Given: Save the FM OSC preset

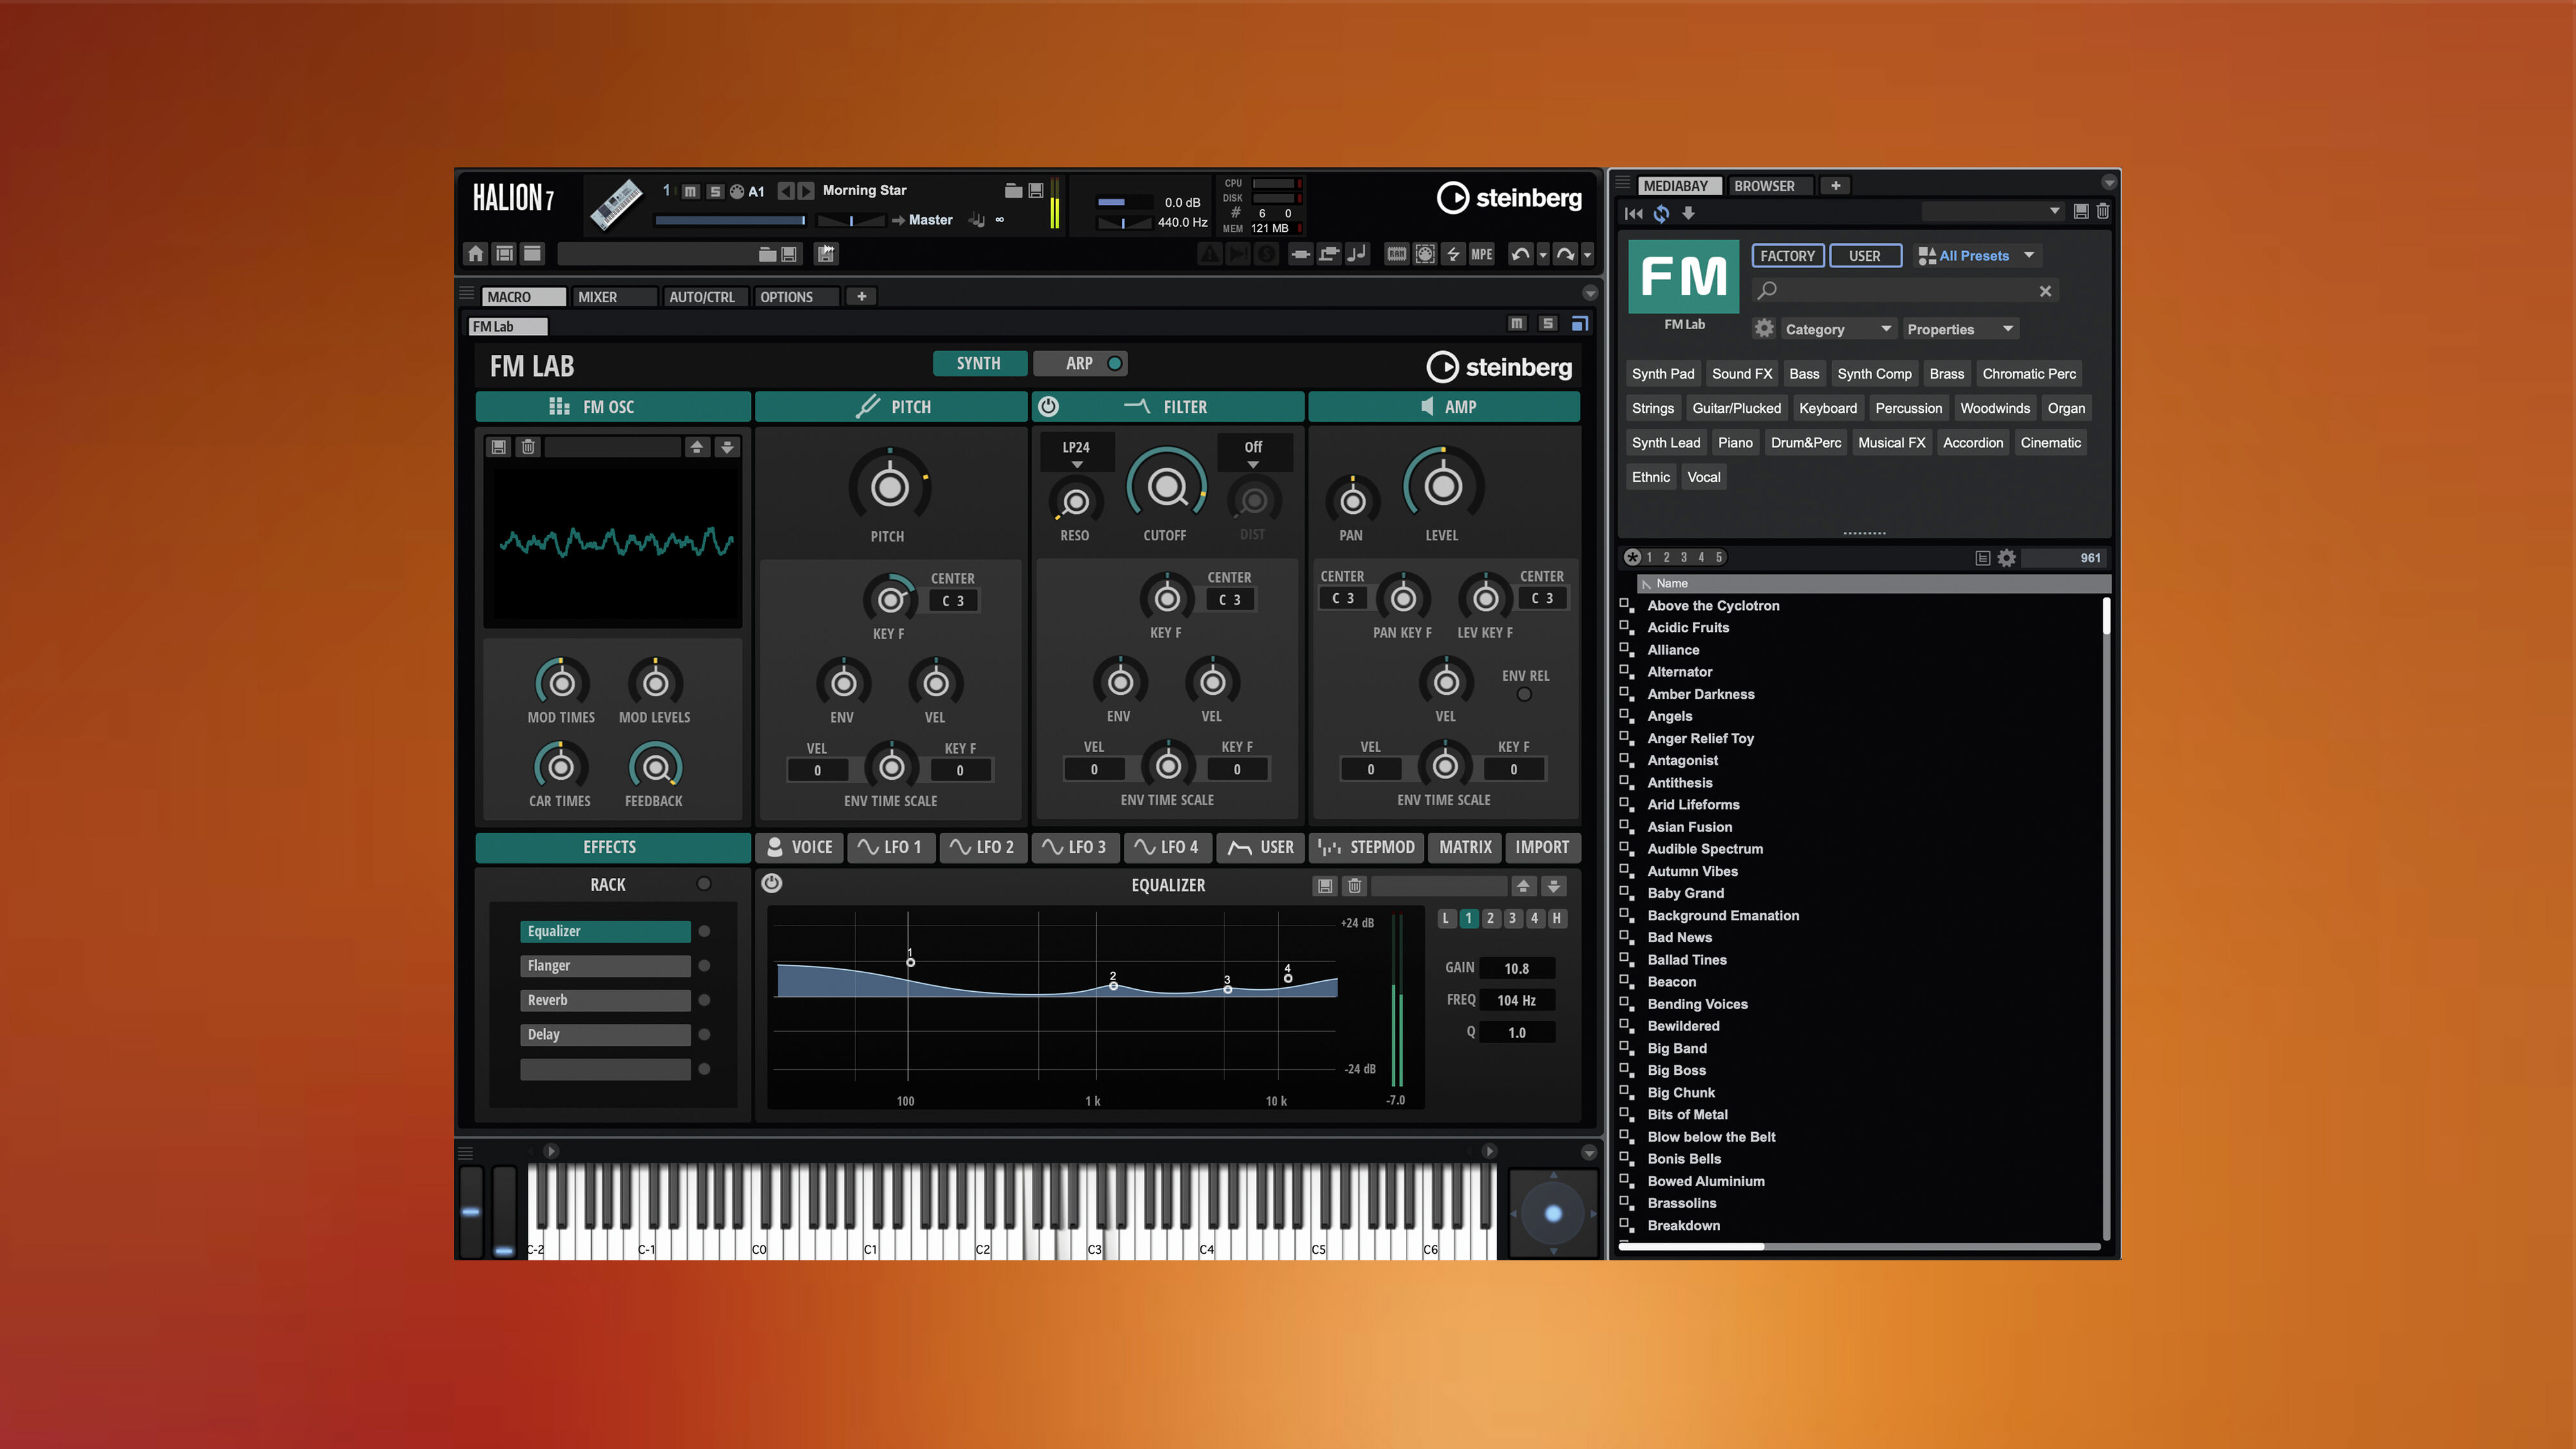Looking at the screenshot, I should (x=498, y=447).
